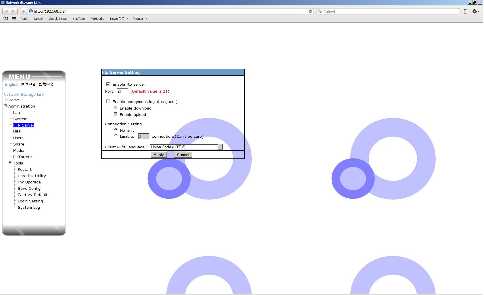The height and width of the screenshot is (295, 484).
Task: Tick the Enable download checkbox
Action: coord(116,108)
